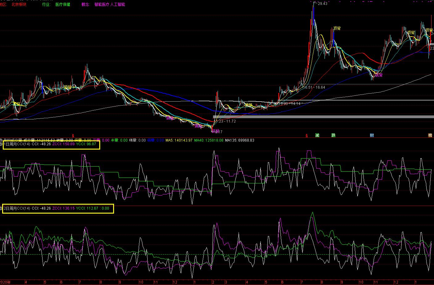Click the round icon beside 2日周月CCI(14)
The height and width of the screenshot is (285, 434).
tap(1, 208)
